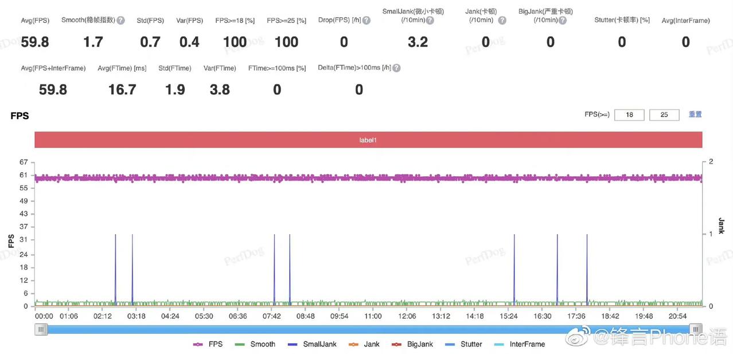The width and height of the screenshot is (733, 354).
Task: Select the red label1 bar
Action: 368,140
